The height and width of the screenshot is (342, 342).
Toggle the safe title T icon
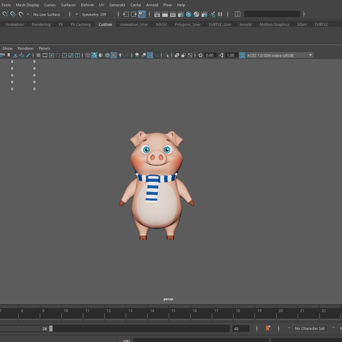(78, 55)
